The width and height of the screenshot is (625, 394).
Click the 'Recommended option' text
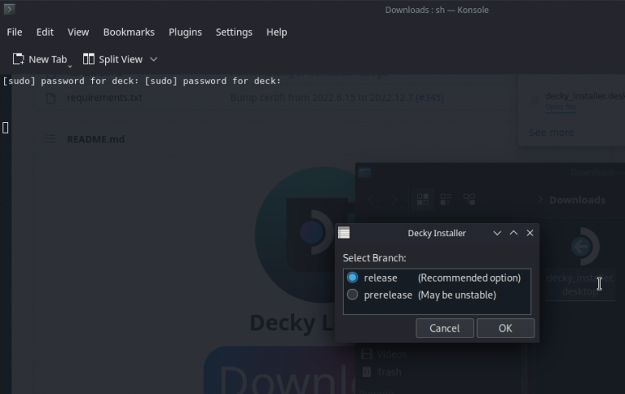(x=469, y=277)
